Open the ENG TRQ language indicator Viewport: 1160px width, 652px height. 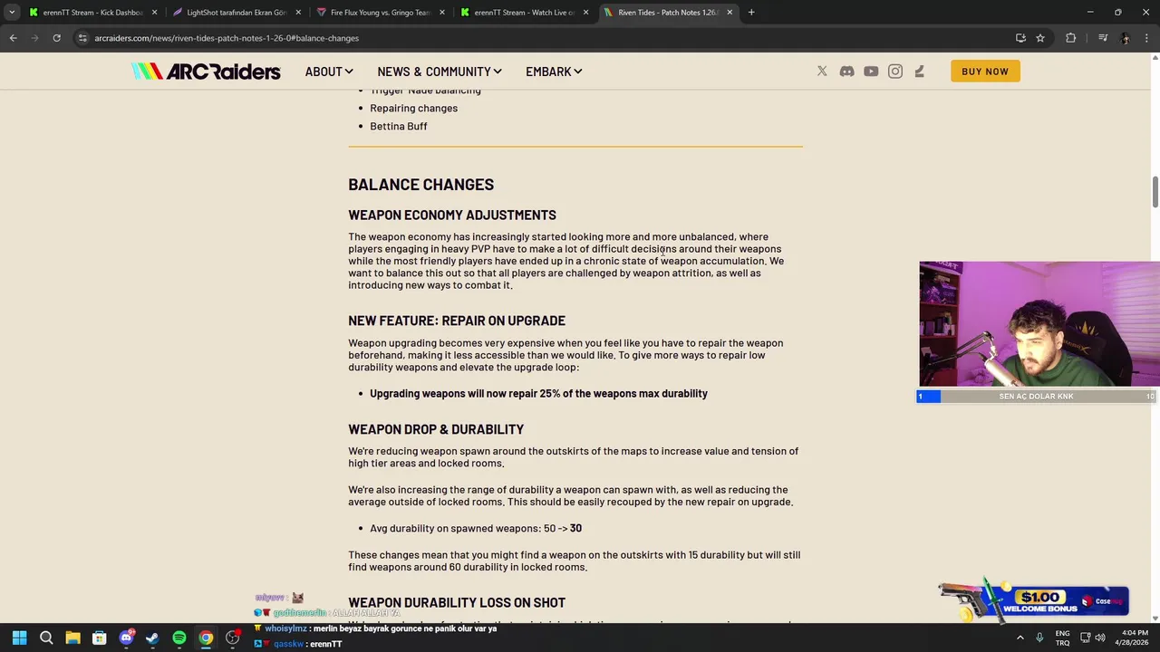coord(1062,638)
